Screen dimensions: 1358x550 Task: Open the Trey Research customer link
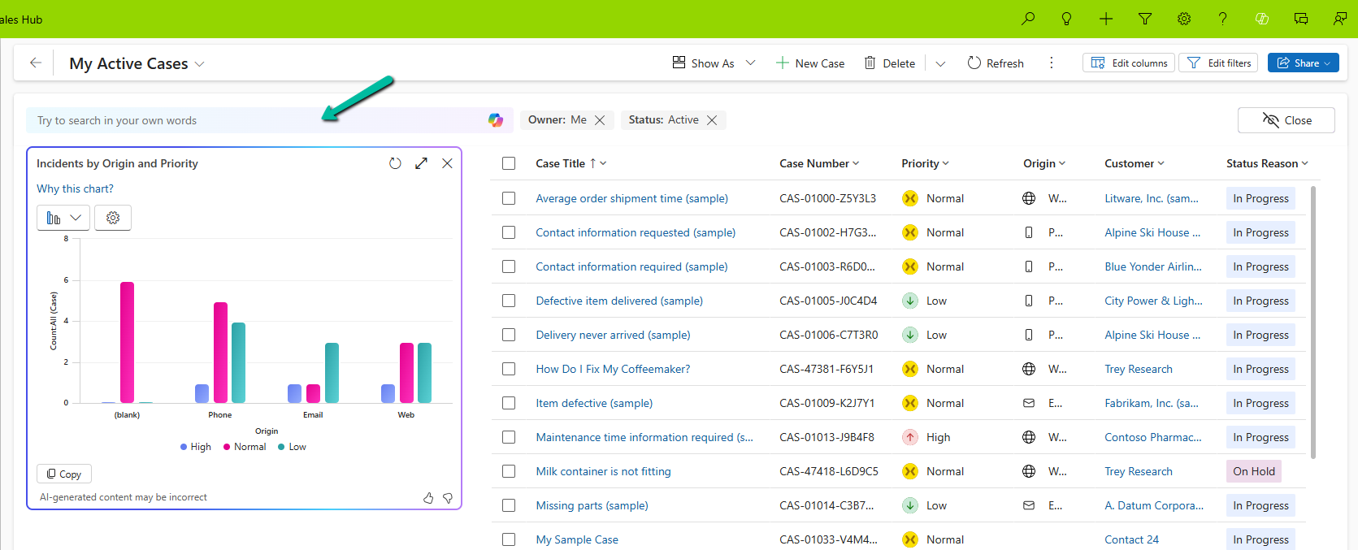(1138, 369)
